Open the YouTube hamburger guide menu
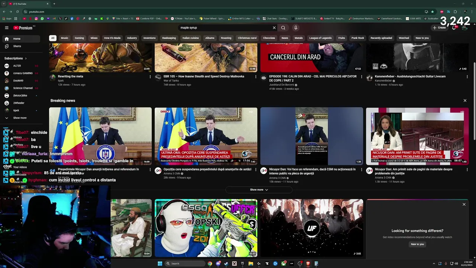This screenshot has width=476, height=268. tap(7, 28)
